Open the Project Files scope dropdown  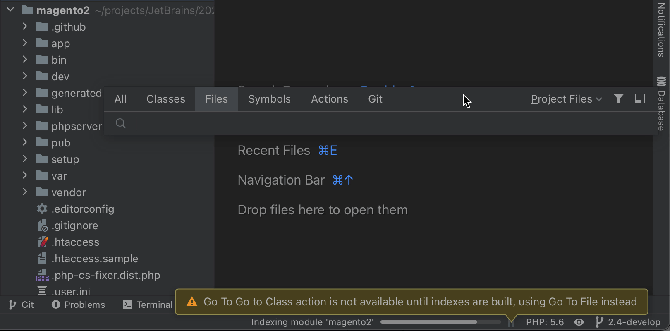coord(566,99)
